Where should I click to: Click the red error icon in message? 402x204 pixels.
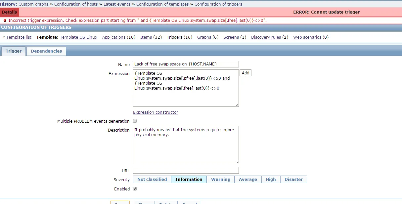coord(5,20)
